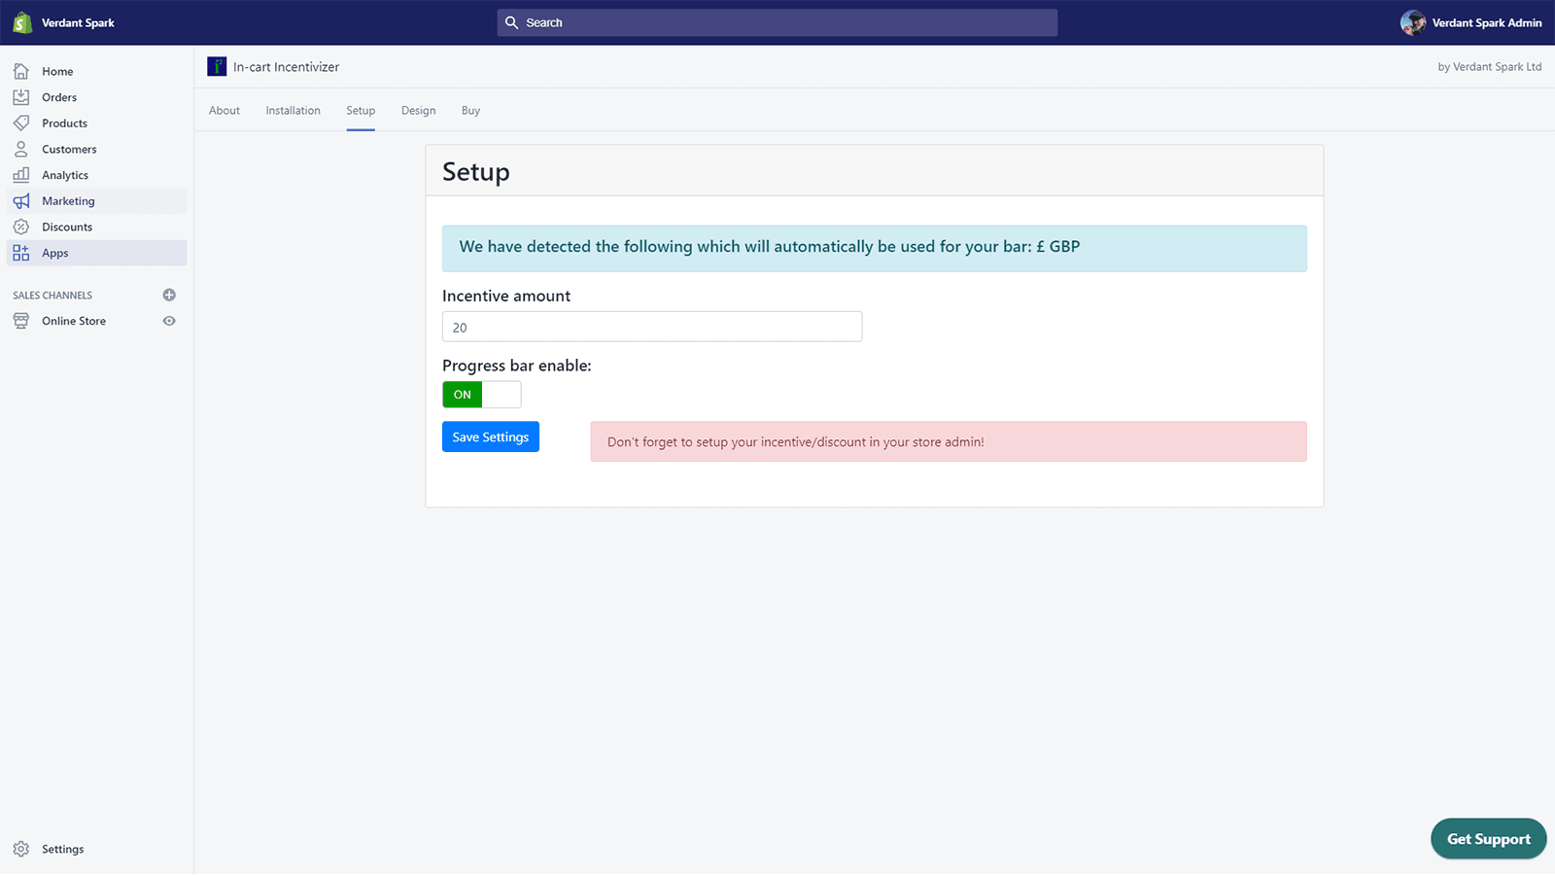Expand the Shopify store switcher Verdant Spark
1555x875 pixels.
(x=62, y=22)
